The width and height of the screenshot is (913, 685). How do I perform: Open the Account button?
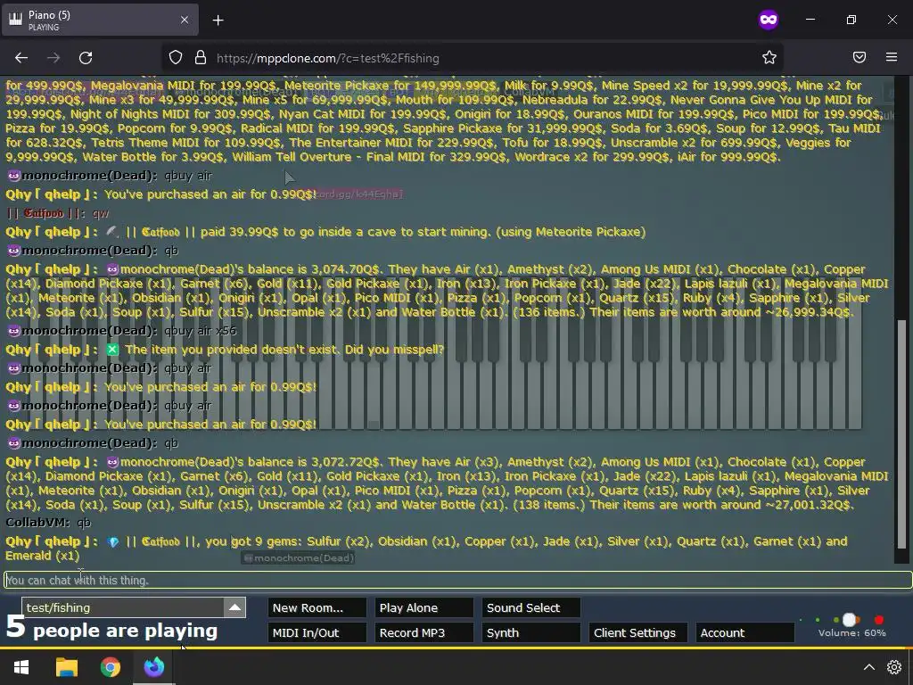(x=744, y=632)
